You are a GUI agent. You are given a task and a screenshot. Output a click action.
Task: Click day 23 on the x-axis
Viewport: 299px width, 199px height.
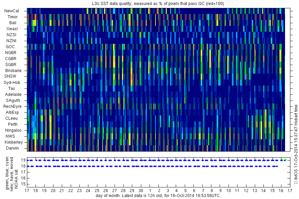point(79,191)
